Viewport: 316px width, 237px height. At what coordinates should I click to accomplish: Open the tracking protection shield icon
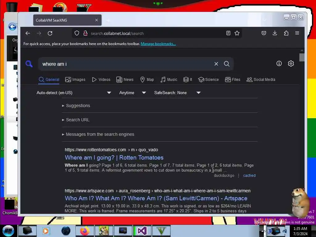[x=77, y=33]
